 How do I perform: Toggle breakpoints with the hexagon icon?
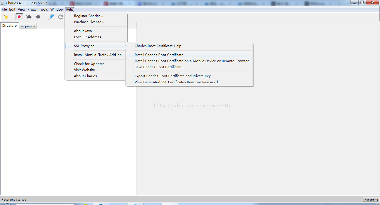[38, 17]
